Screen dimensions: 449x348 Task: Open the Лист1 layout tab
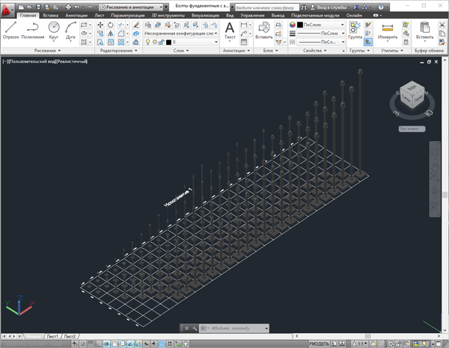tap(51, 337)
